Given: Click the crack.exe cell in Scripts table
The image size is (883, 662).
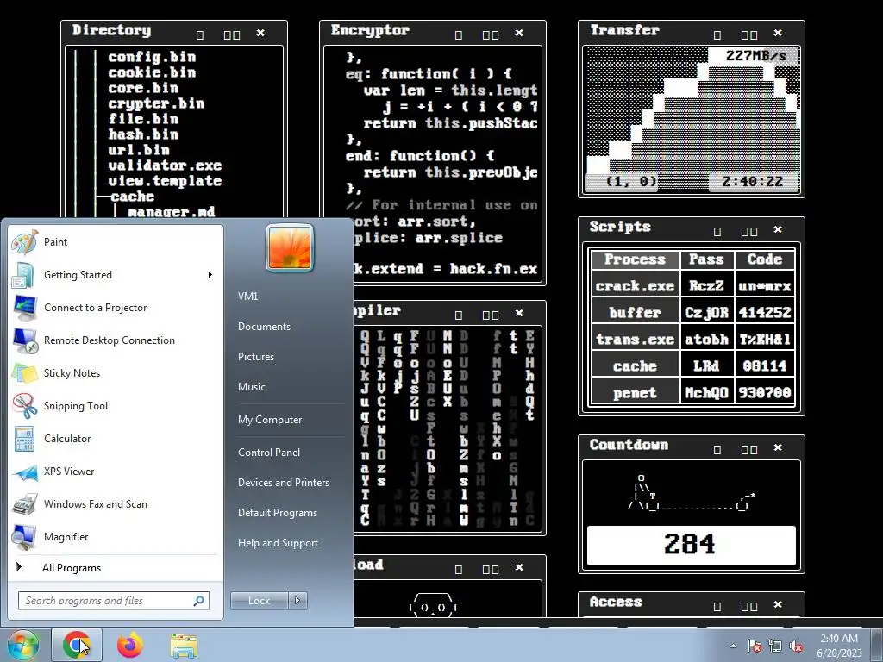Looking at the screenshot, I should click(x=635, y=286).
